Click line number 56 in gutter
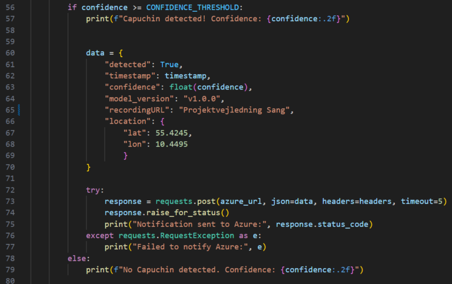Image resolution: width=452 pixels, height=284 pixels. click(10, 8)
